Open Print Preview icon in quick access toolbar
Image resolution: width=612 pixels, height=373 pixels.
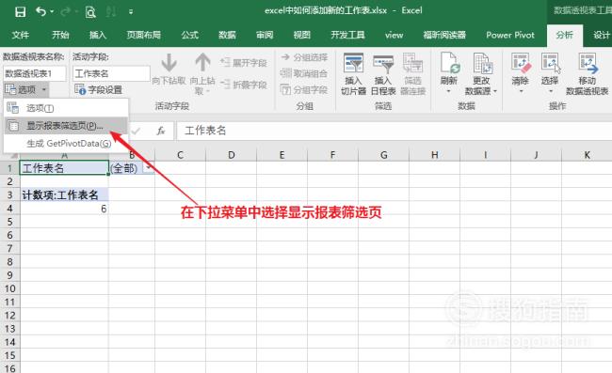click(x=90, y=12)
